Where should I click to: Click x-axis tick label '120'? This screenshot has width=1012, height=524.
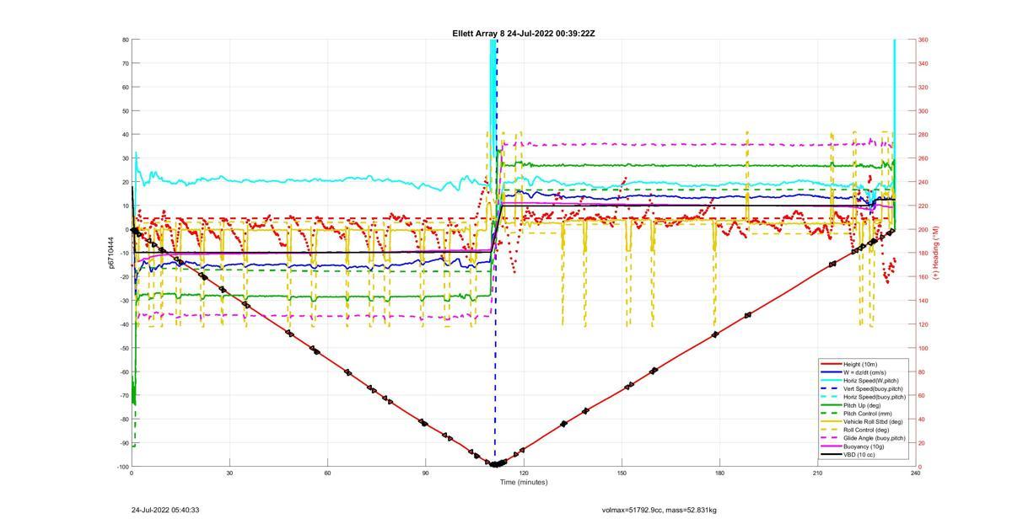(524, 473)
